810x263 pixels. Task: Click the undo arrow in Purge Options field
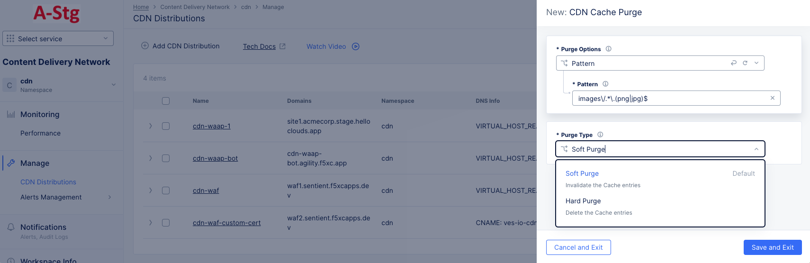pos(734,63)
